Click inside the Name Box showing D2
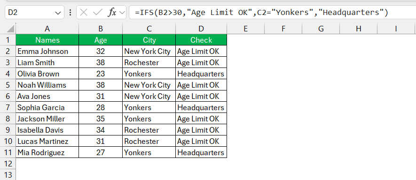416x180 pixels. pyautogui.click(x=34, y=13)
